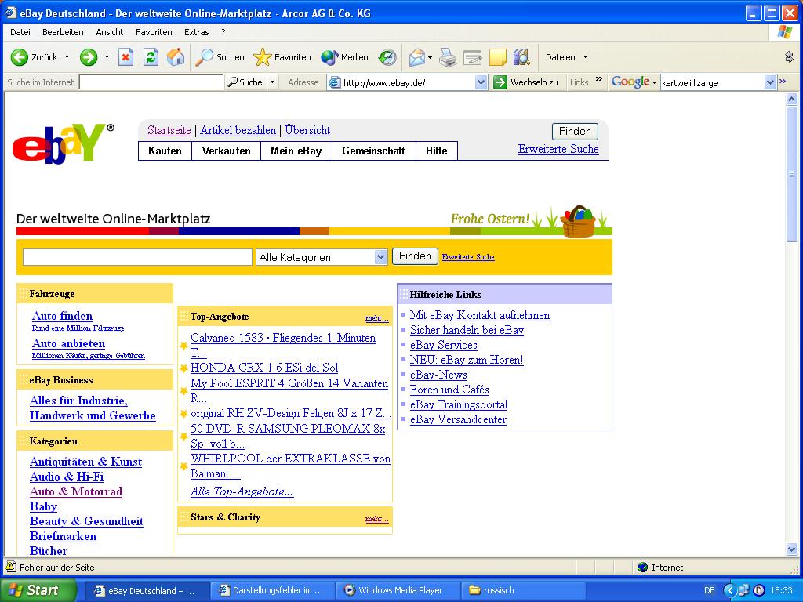
Task: Click the Easter basket graphic
Action: click(x=579, y=221)
